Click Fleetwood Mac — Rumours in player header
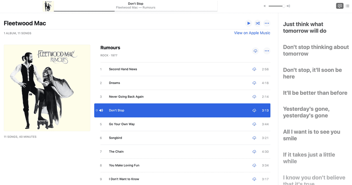This screenshot has height=185, width=352. [x=136, y=8]
